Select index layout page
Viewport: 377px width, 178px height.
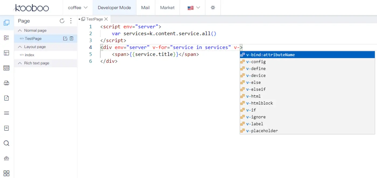click(x=46, y=55)
